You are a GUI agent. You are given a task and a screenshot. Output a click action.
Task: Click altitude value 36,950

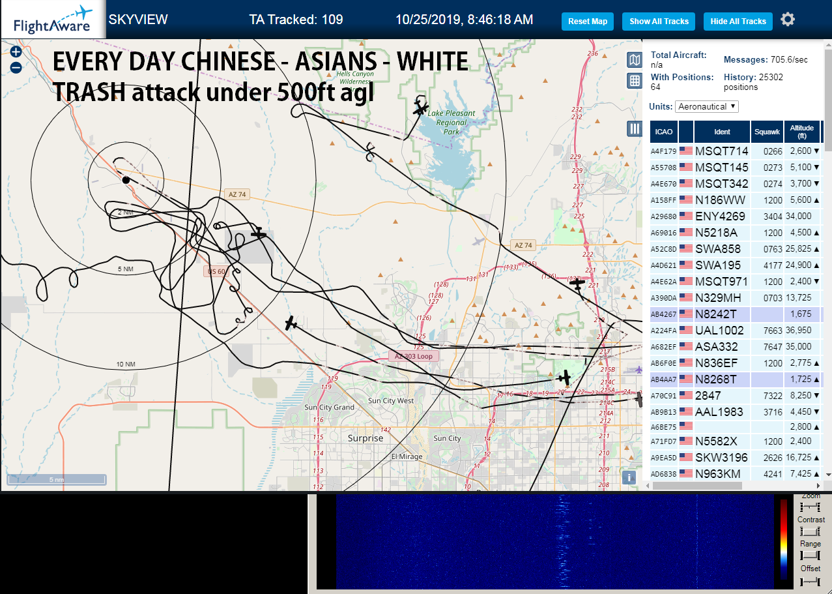(x=798, y=331)
